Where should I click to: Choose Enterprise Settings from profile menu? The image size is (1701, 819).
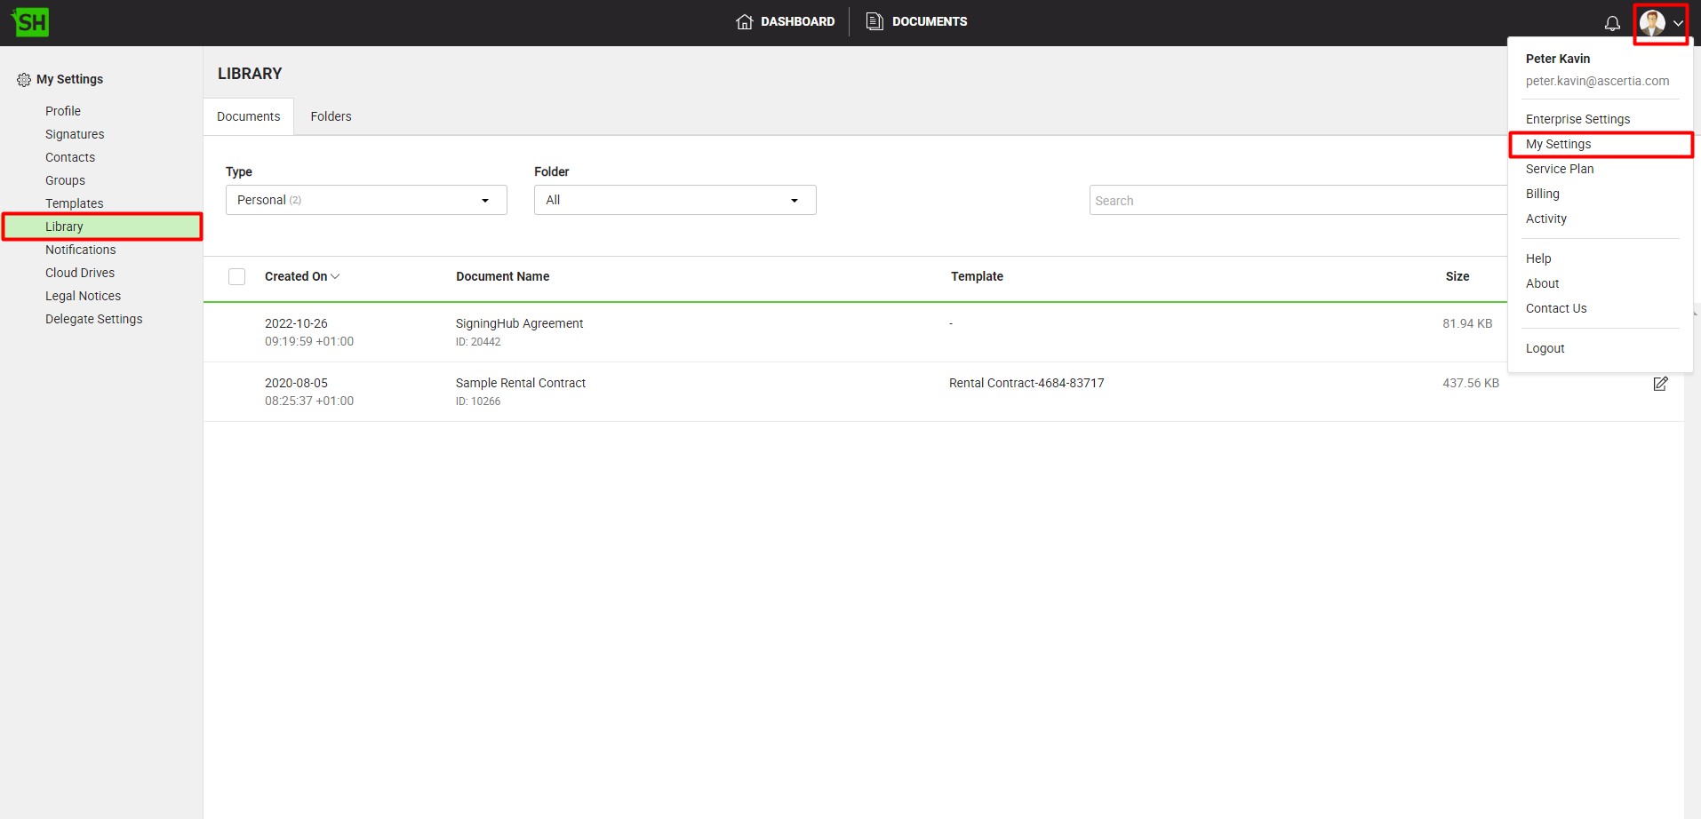(1577, 119)
